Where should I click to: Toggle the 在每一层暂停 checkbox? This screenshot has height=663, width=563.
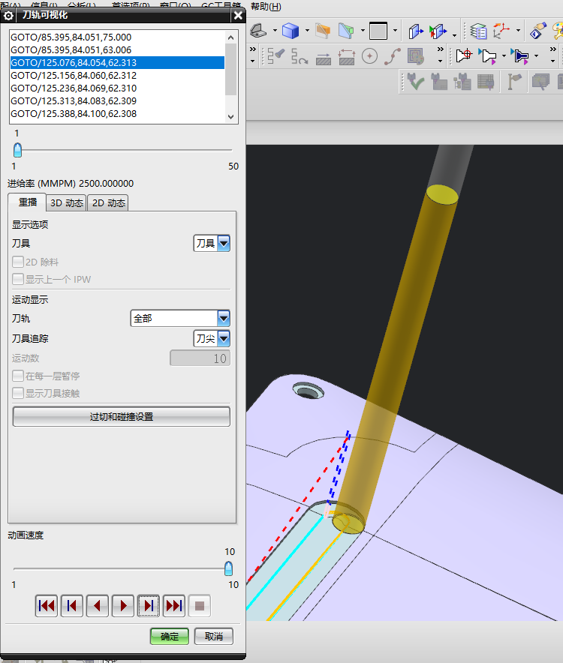coord(18,376)
